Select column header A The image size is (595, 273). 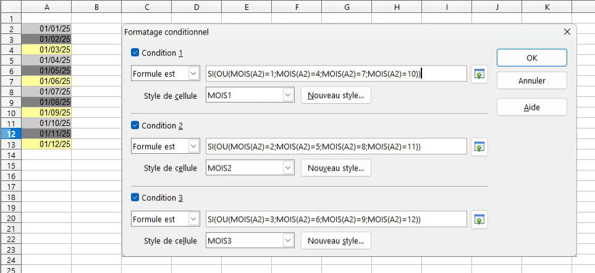(x=46, y=6)
